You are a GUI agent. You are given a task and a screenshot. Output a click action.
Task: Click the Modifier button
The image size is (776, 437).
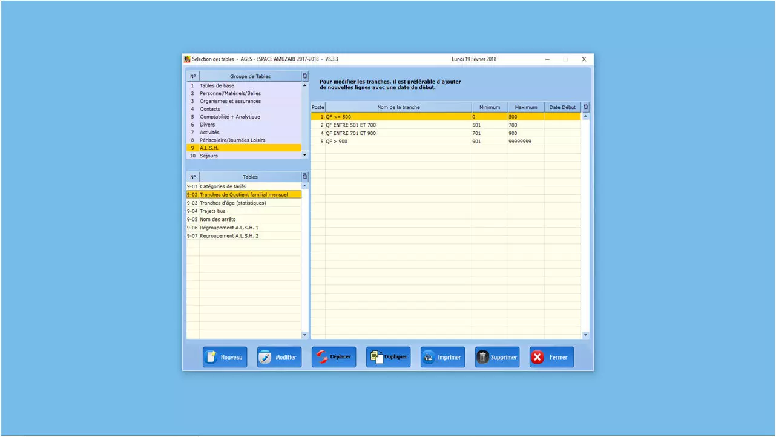pos(279,357)
